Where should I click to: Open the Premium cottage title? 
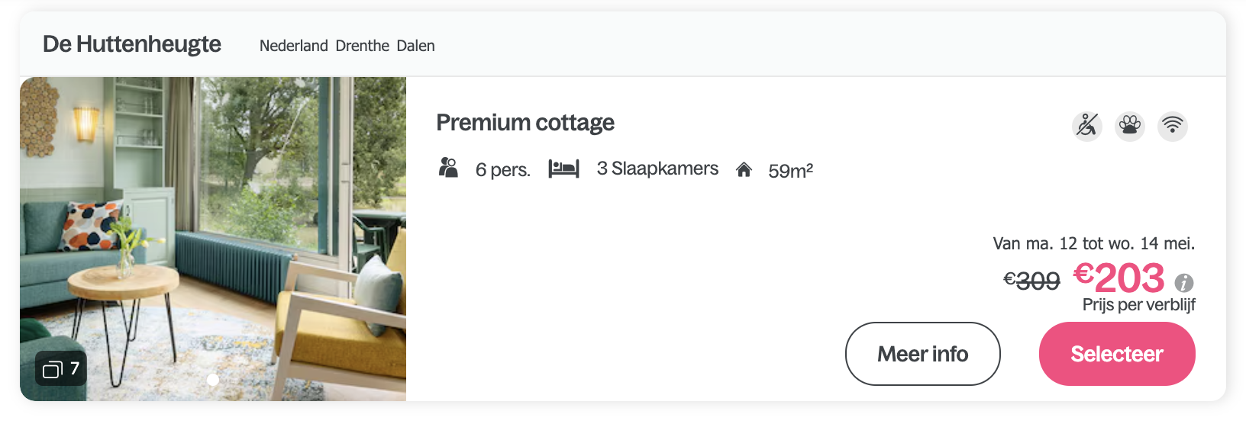pos(525,123)
